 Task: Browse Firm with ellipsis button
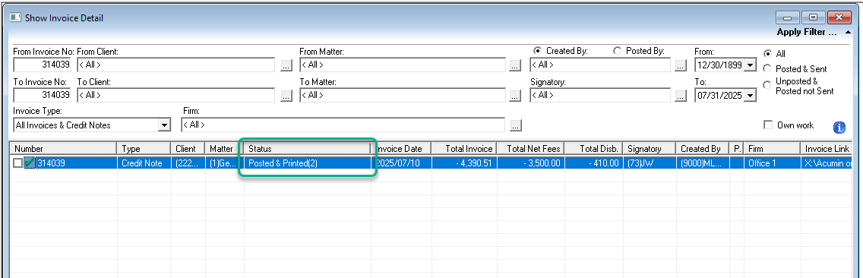(x=515, y=125)
